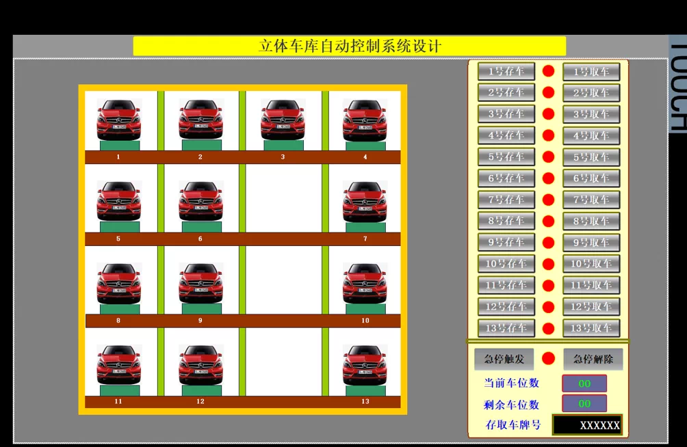Select the car in parking slot 6

[201, 200]
